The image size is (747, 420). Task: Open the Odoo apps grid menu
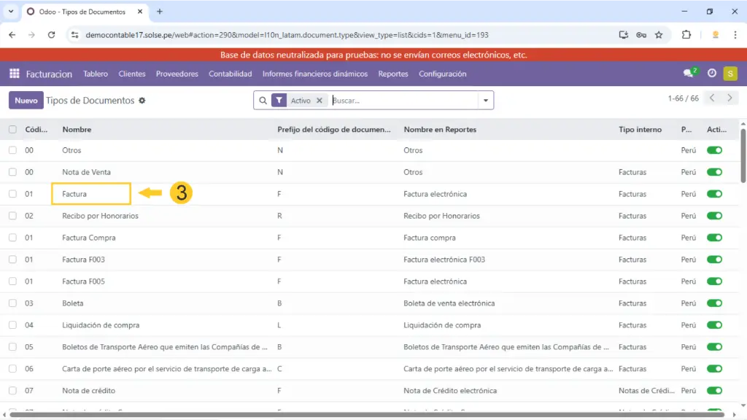click(x=14, y=74)
